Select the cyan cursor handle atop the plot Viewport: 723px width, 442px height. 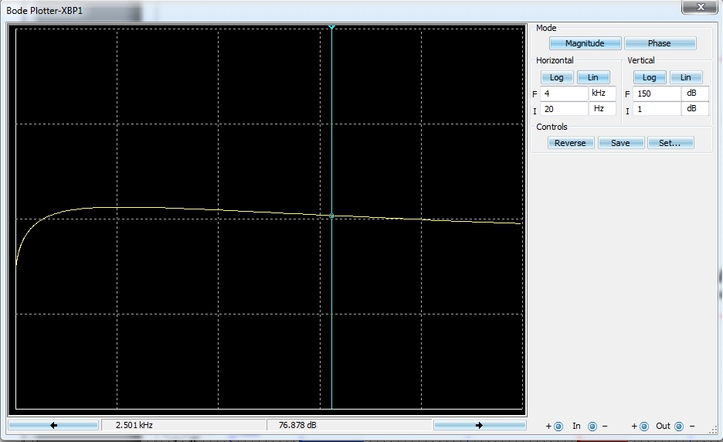[x=331, y=27]
